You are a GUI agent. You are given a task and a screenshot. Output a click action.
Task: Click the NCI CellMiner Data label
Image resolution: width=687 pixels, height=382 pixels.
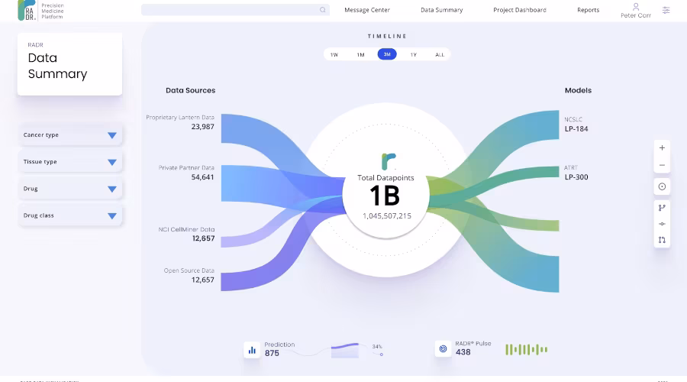point(187,229)
